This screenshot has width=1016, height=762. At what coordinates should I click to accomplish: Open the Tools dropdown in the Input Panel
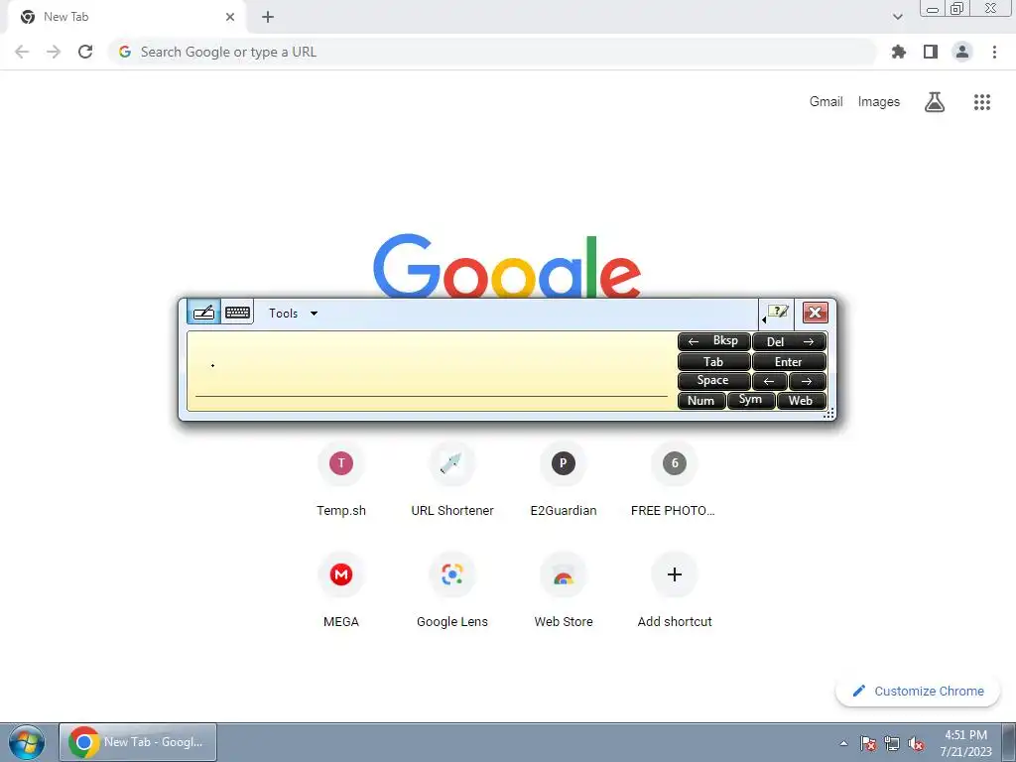(x=294, y=313)
